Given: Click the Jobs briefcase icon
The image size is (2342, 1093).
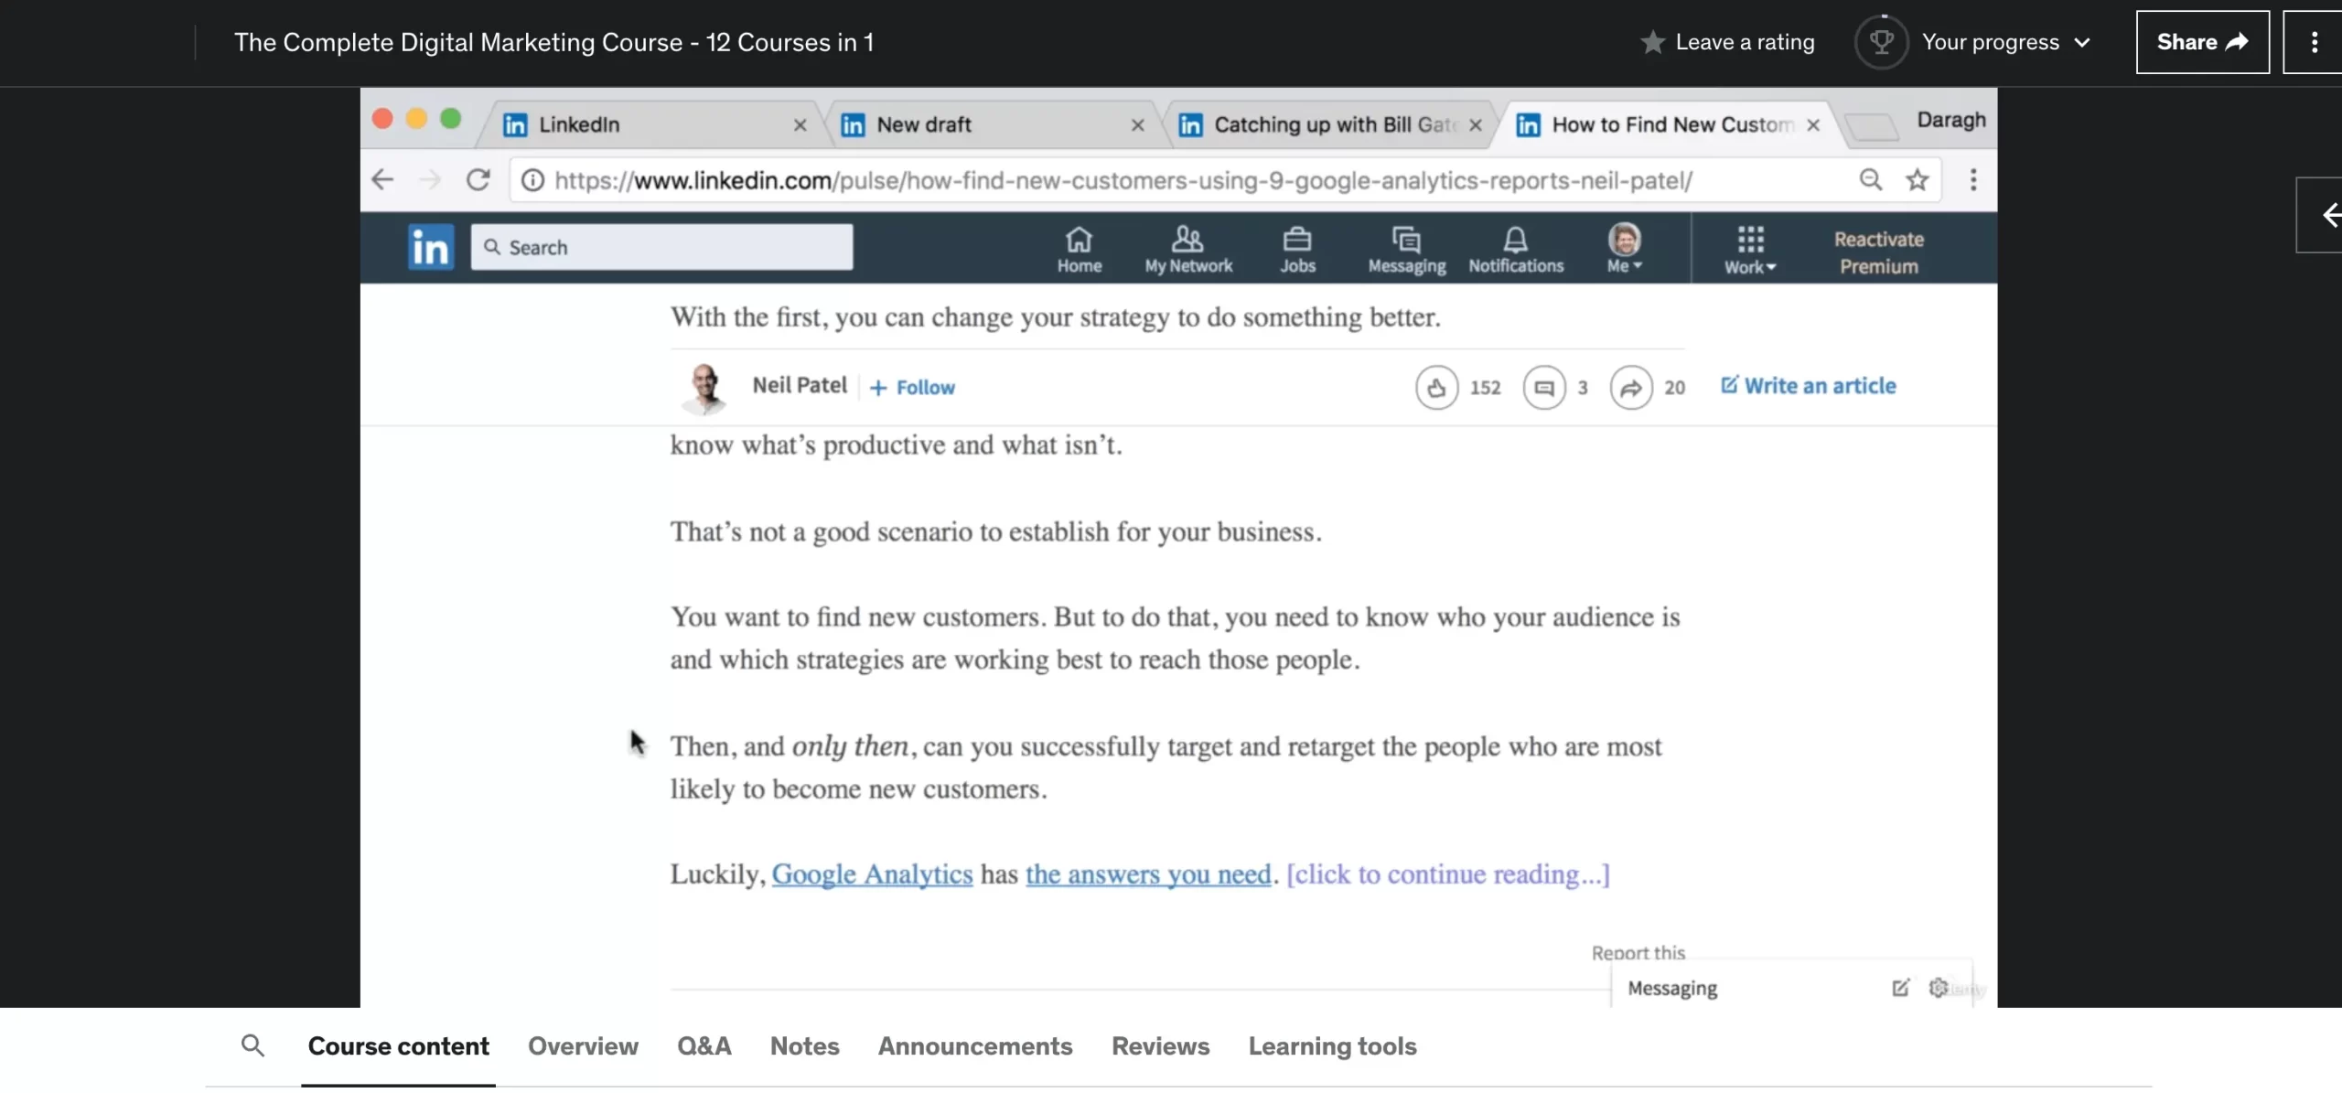Looking at the screenshot, I should tap(1296, 249).
